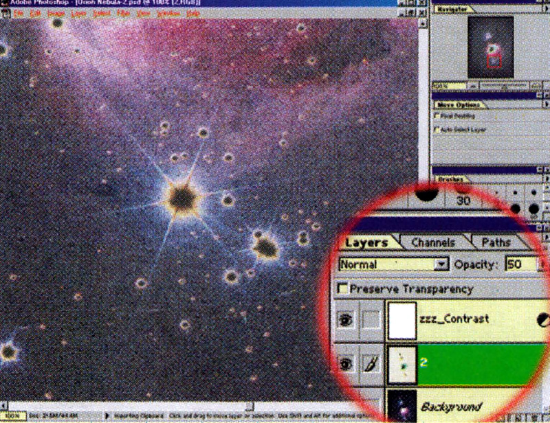Open the Window menu
The image size is (550, 423).
(x=168, y=14)
